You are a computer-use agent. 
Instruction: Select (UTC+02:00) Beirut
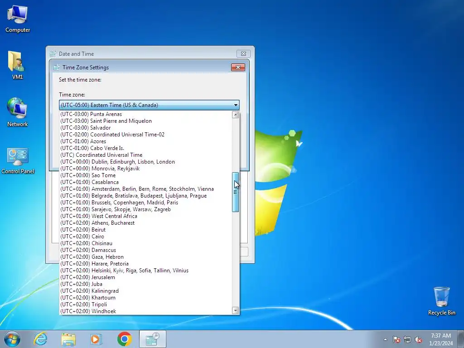click(x=146, y=230)
